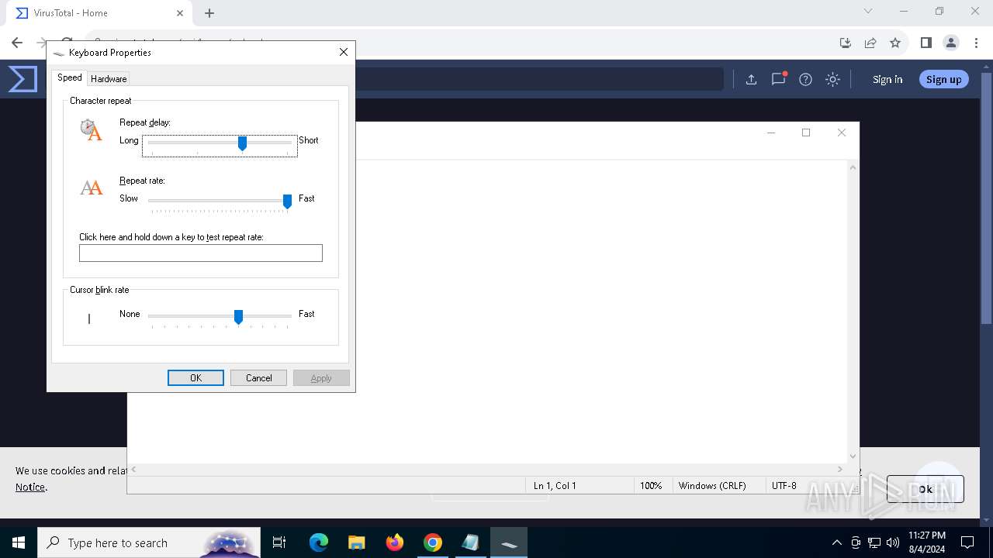Click Notepad vertical scrollbar up arrow
The image size is (993, 558).
[853, 167]
